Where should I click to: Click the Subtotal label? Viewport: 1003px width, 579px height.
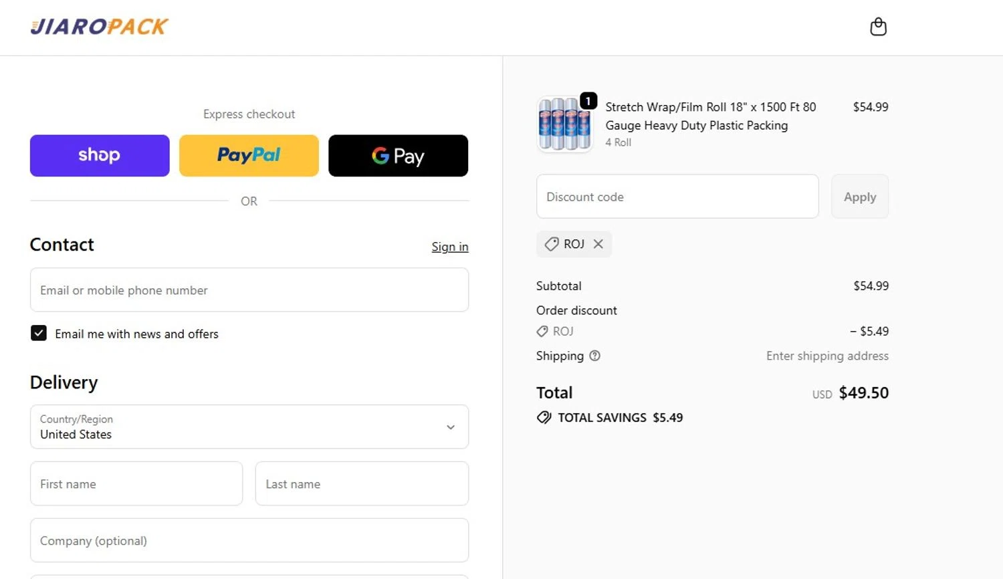pyautogui.click(x=559, y=286)
